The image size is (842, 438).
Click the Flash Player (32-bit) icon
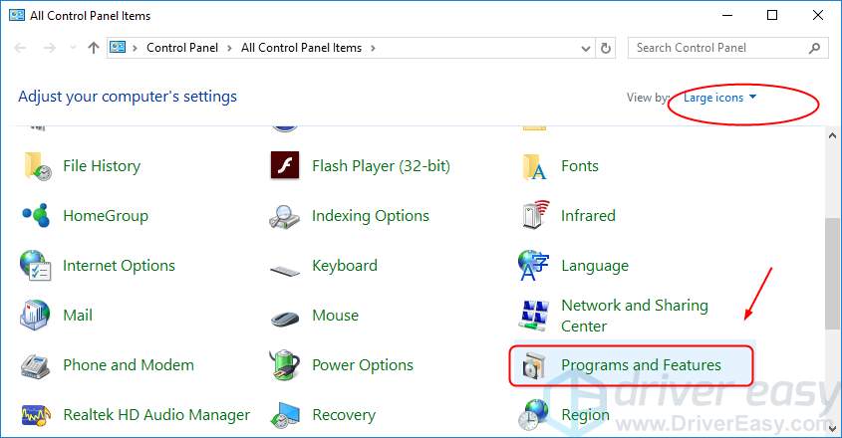point(285,166)
